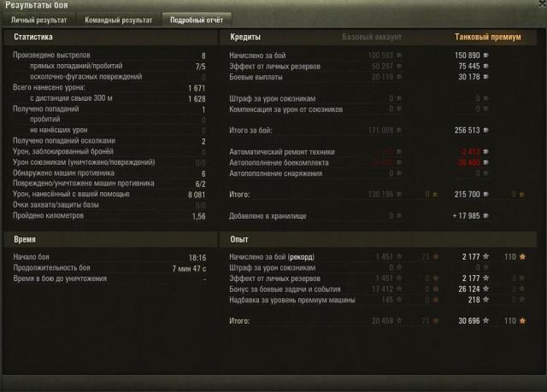The image size is (547, 392).
Task: Click the gold icon in credits Итого row
Action: tap(521, 195)
